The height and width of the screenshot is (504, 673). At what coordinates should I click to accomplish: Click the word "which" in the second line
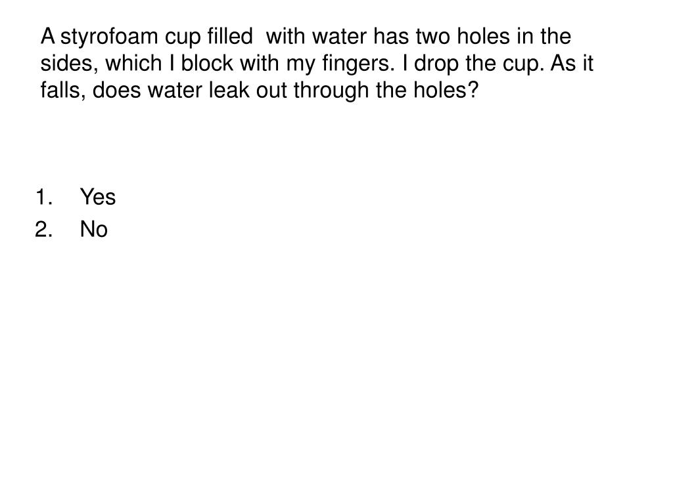pyautogui.click(x=134, y=64)
